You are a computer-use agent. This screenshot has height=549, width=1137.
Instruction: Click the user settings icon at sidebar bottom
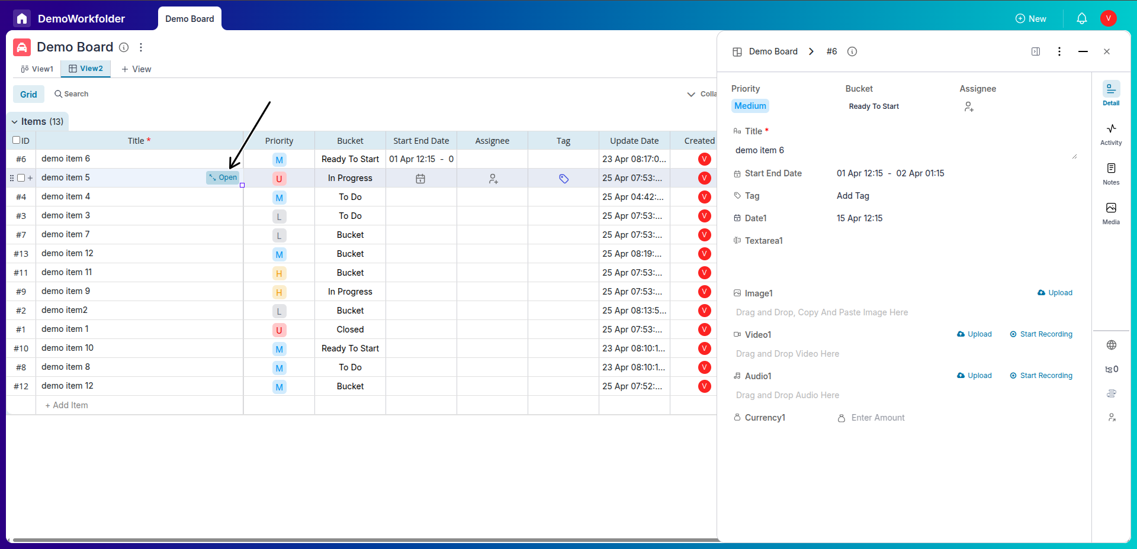click(x=1112, y=418)
